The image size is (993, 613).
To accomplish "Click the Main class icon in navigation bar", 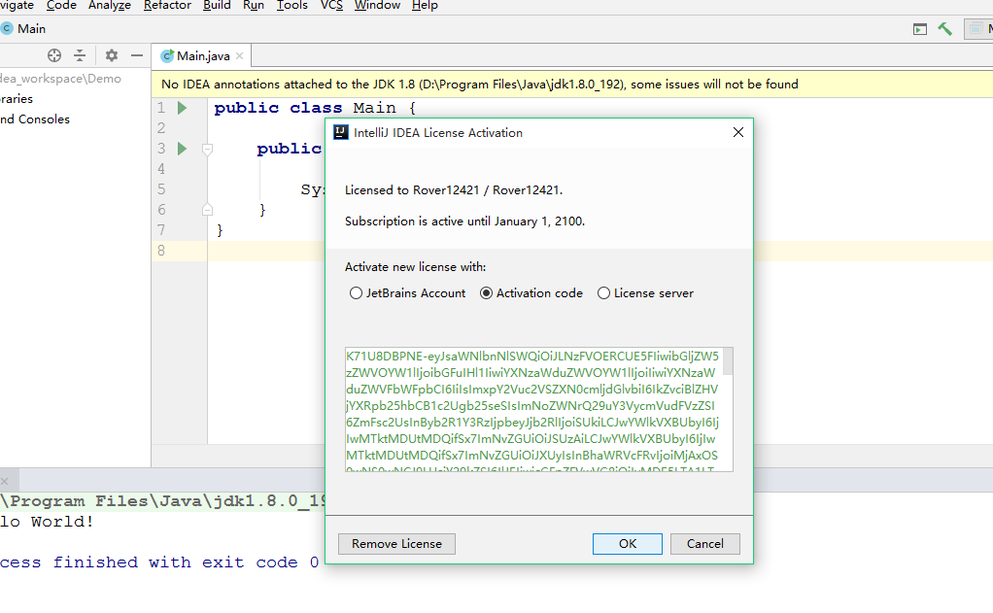I will [x=7, y=28].
